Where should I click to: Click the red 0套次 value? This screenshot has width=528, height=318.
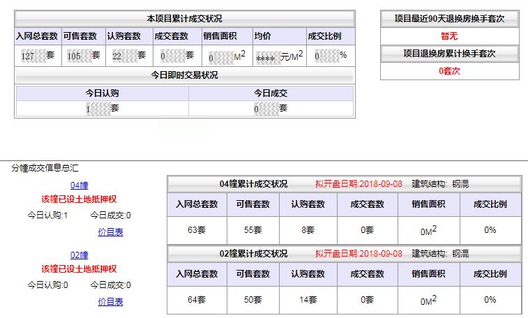(449, 70)
